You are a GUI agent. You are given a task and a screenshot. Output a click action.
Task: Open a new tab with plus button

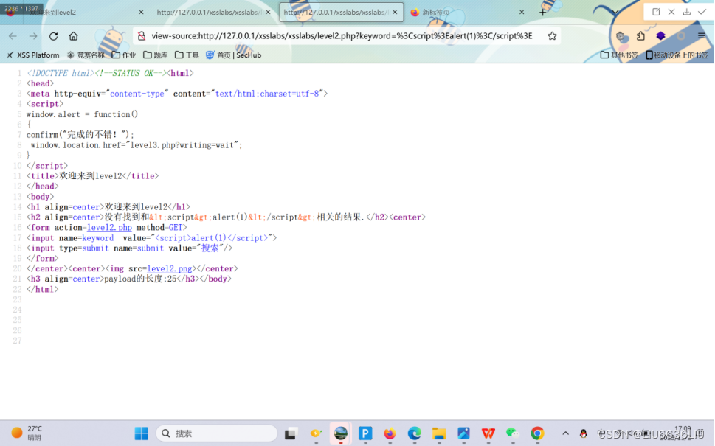542,13
